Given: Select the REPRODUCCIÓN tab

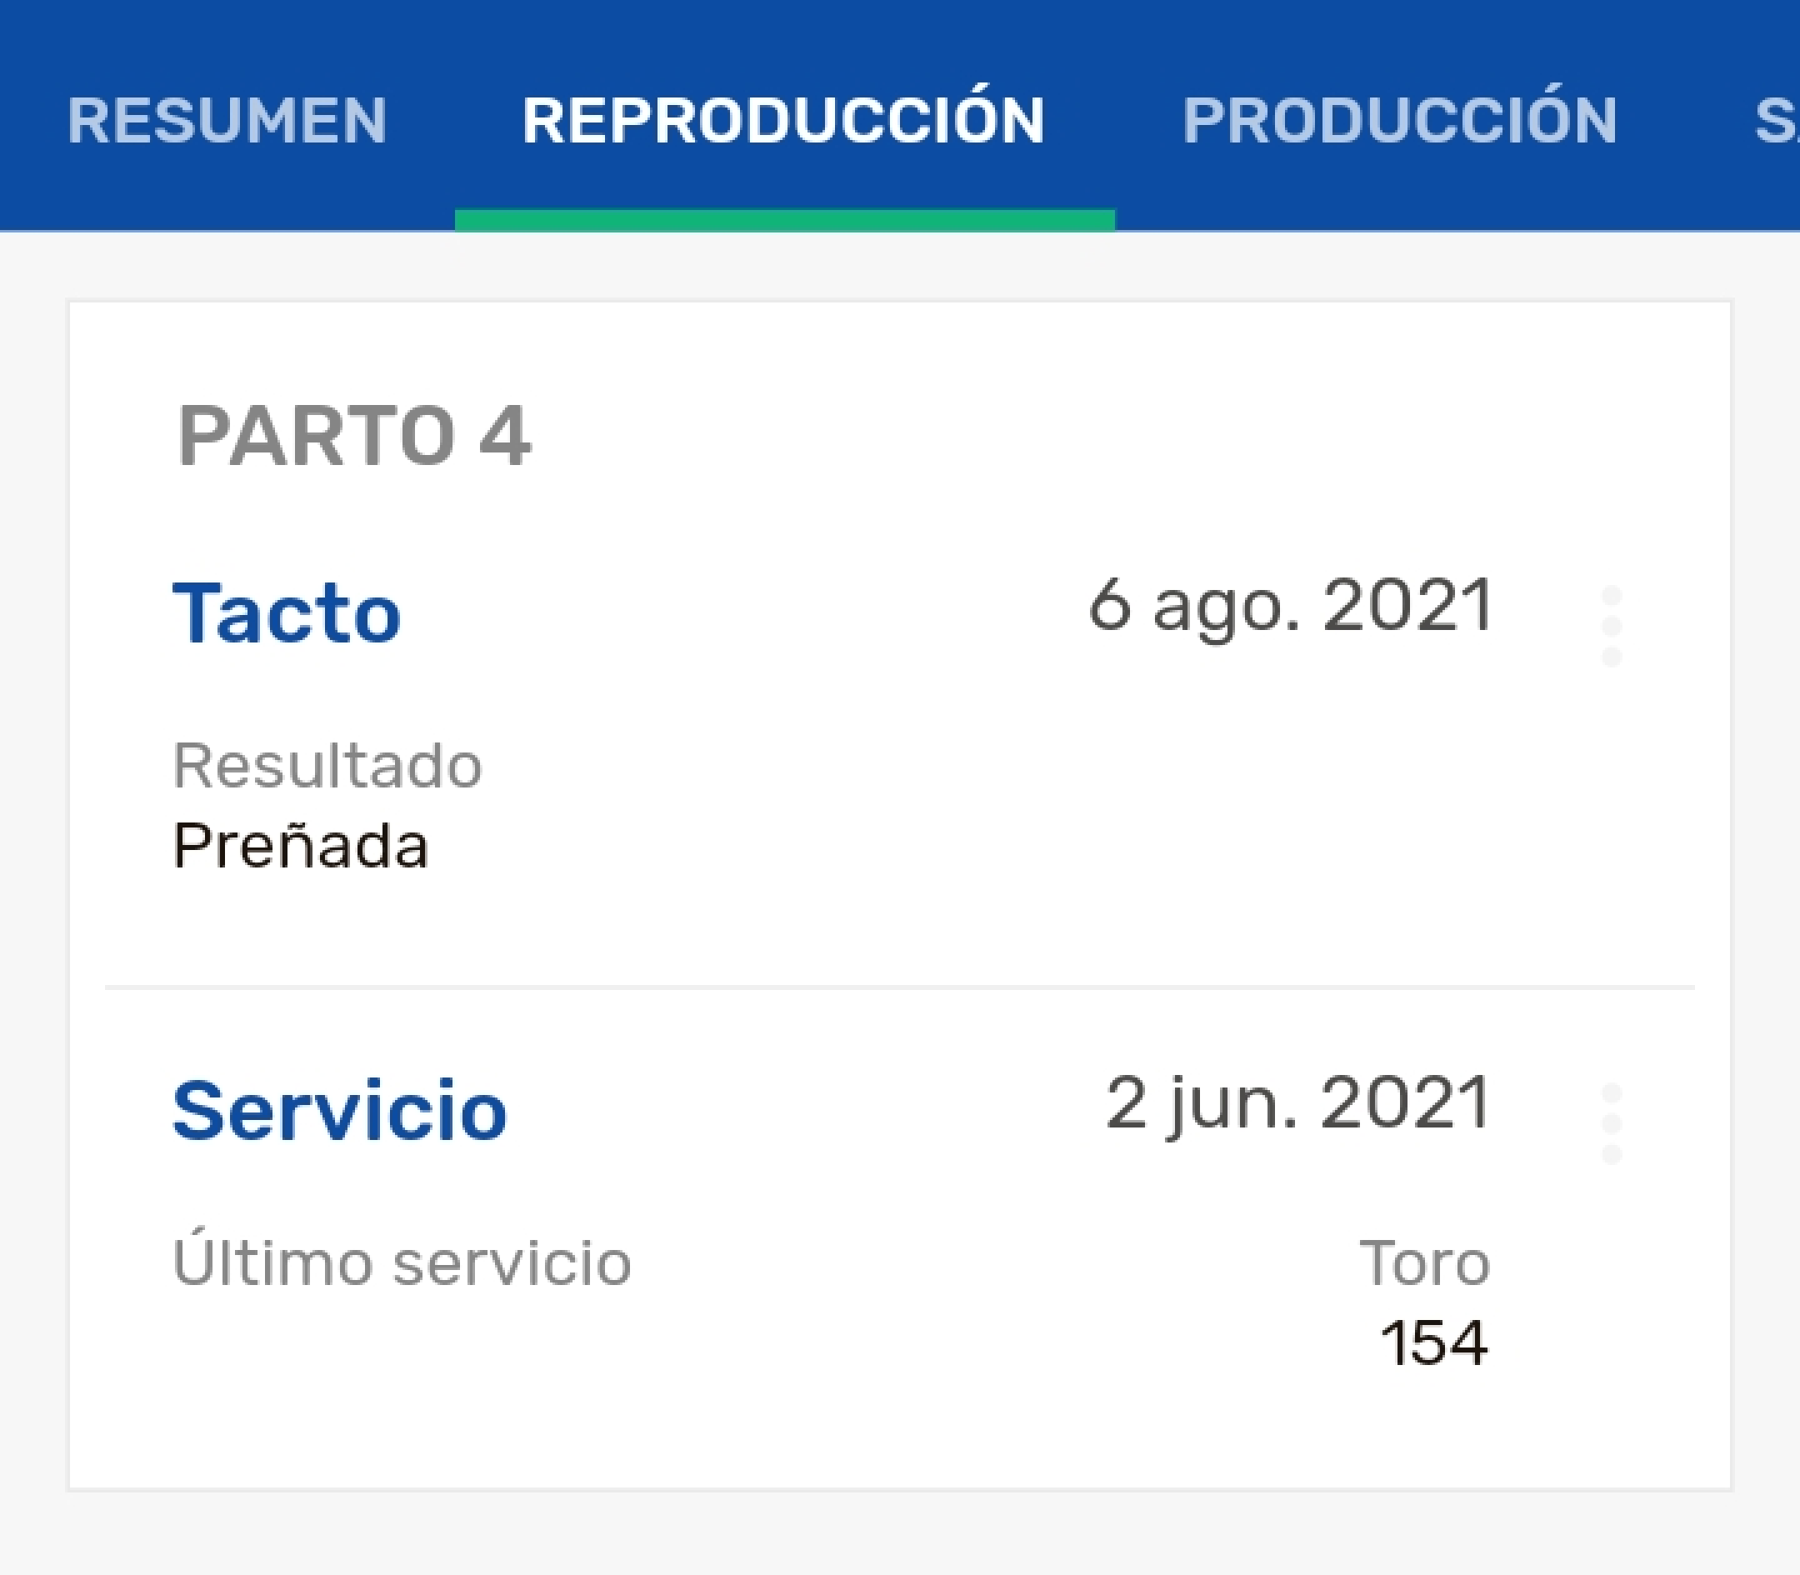Looking at the screenshot, I should (783, 120).
